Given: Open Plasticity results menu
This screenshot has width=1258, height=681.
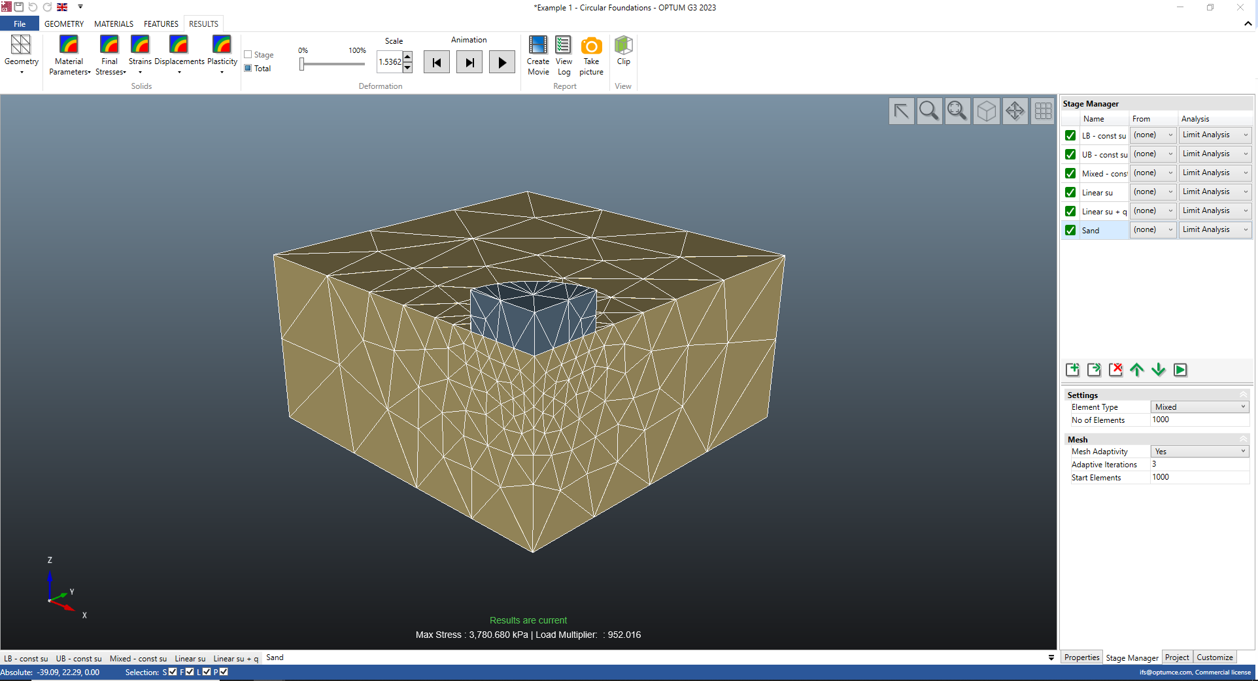Looking at the screenshot, I should tap(222, 55).
